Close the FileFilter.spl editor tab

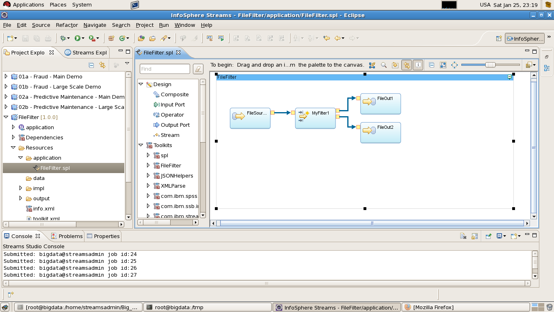178,52
